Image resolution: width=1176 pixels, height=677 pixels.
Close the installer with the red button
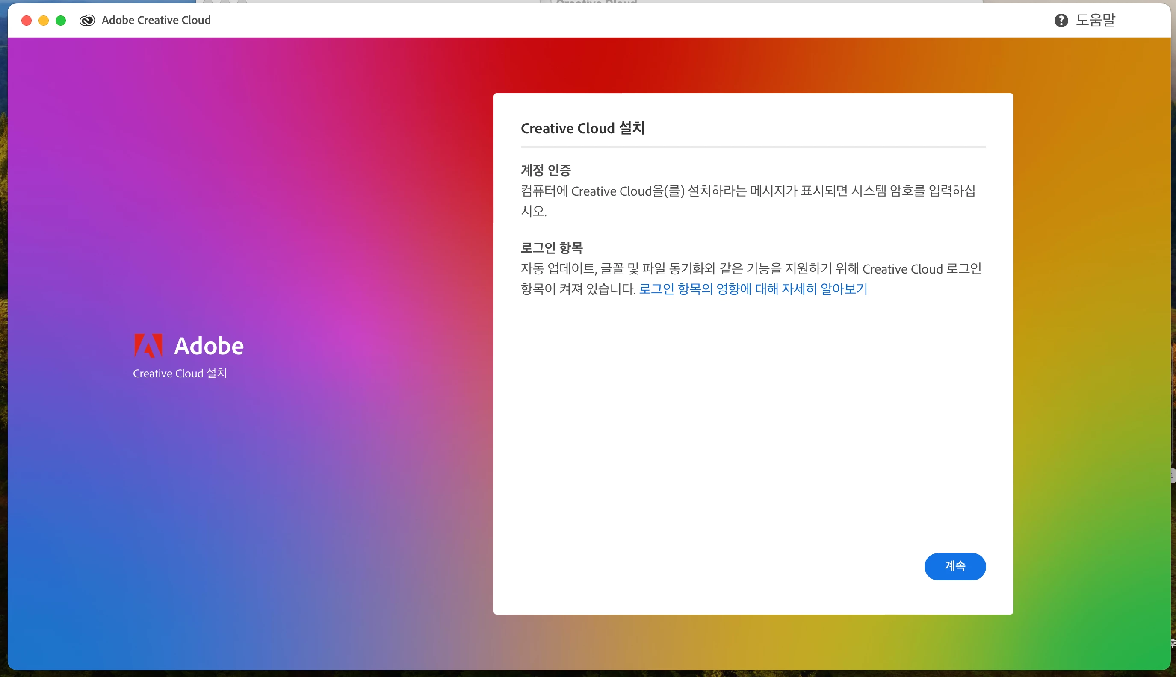(27, 20)
